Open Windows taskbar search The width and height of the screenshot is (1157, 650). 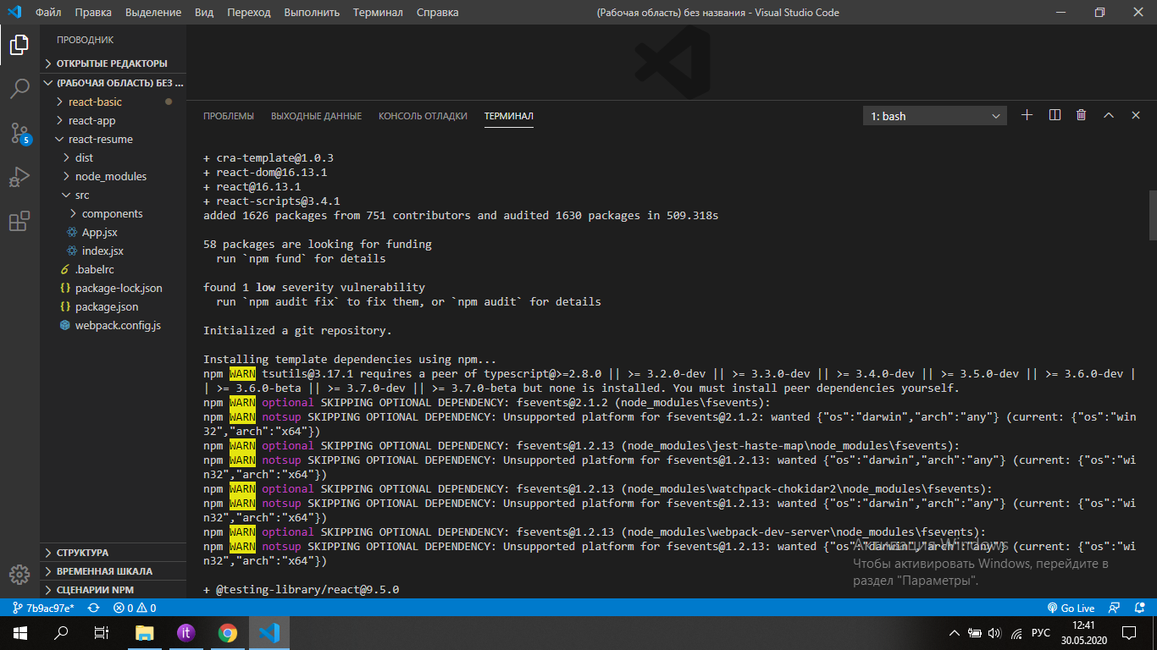pyautogui.click(x=61, y=633)
